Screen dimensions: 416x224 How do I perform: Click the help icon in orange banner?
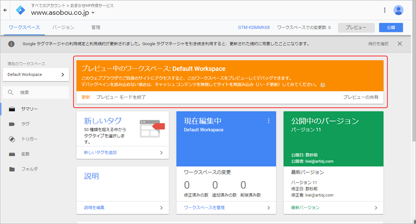(323, 85)
